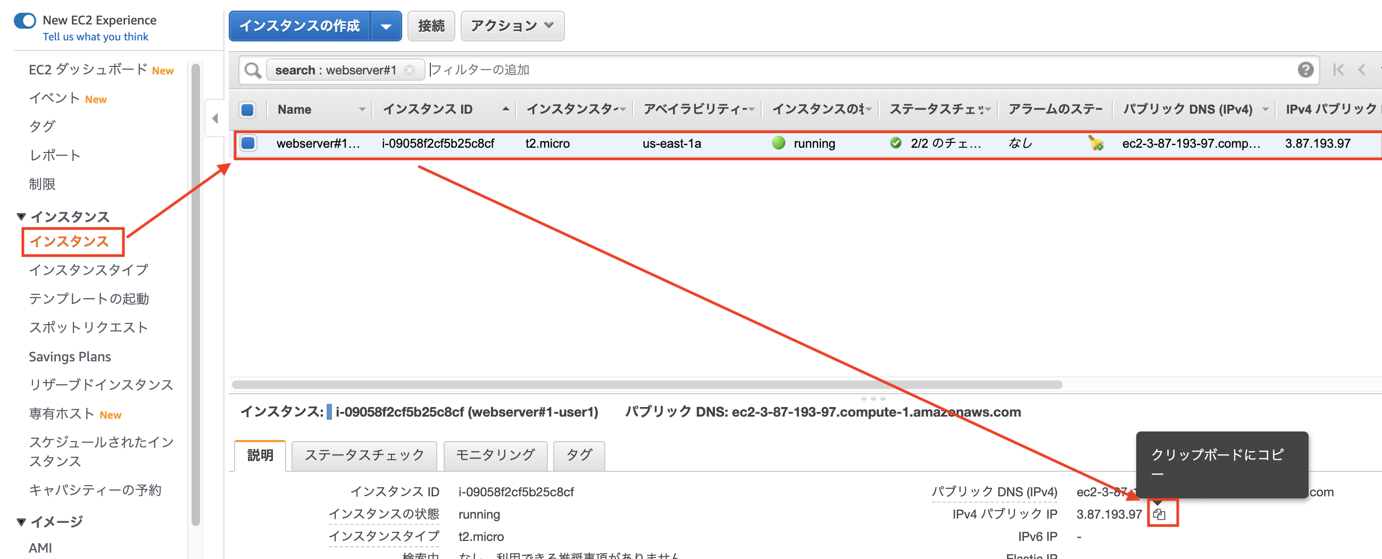1382x559 pixels.
Task: Open スケジュールされたインスタンス in the sidebar
Action: 101,452
